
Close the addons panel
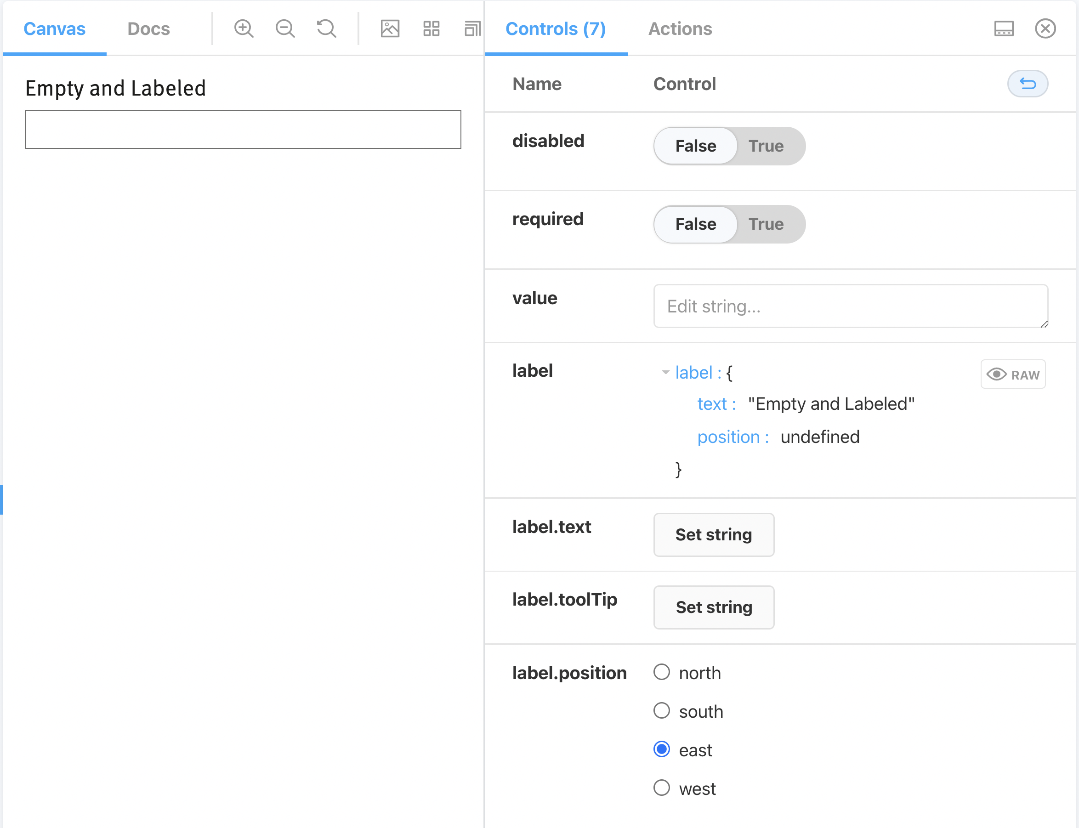[1045, 28]
